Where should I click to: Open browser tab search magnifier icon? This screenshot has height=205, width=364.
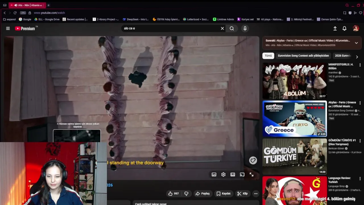point(347,5)
